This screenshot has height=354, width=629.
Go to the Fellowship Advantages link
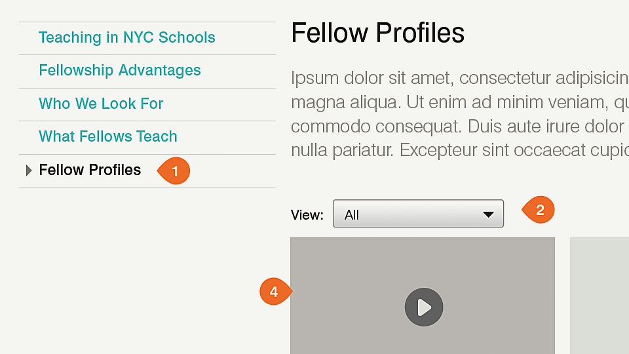tap(119, 71)
